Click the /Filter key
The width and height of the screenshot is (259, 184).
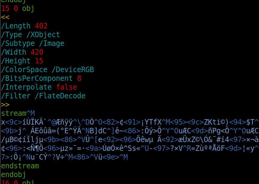[16, 96]
